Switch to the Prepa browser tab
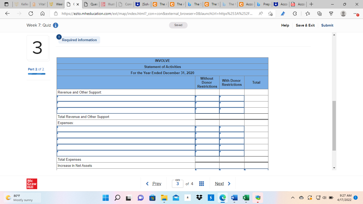Viewport: 363px width, 204px height. click(x=263, y=4)
